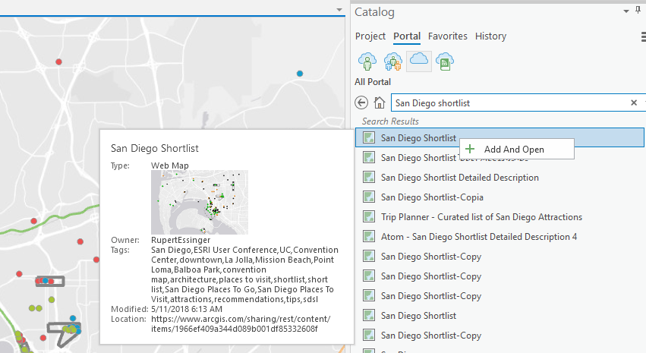Click the web map thumbnail in popup
646x353 pixels.
(x=200, y=202)
